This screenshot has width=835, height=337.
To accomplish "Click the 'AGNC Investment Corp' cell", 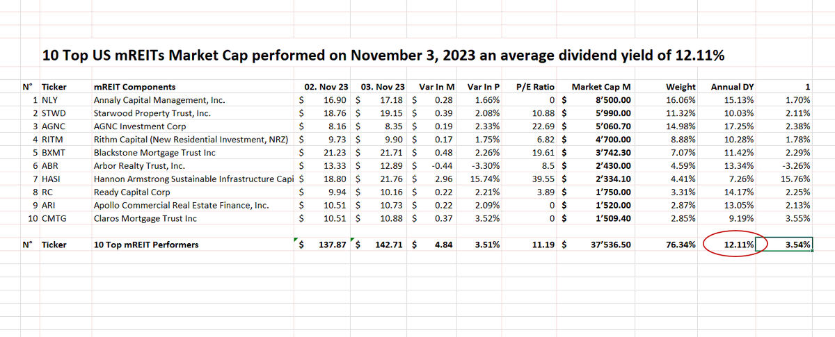I will [x=140, y=126].
